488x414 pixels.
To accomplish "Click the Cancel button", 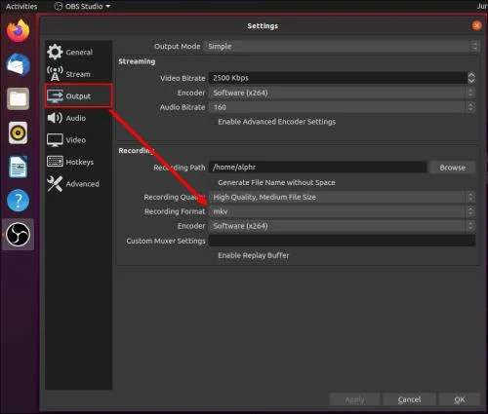I will pyautogui.click(x=409, y=399).
